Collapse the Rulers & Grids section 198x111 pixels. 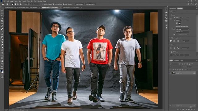[x=170, y=38]
